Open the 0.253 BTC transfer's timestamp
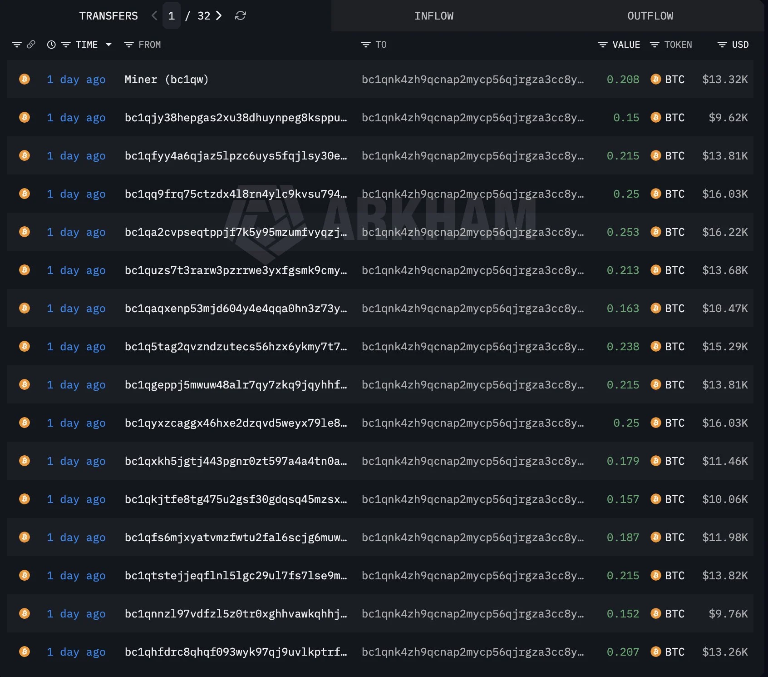 pos(76,232)
